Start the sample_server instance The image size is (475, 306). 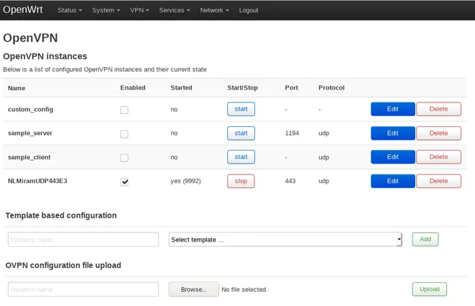(x=241, y=133)
